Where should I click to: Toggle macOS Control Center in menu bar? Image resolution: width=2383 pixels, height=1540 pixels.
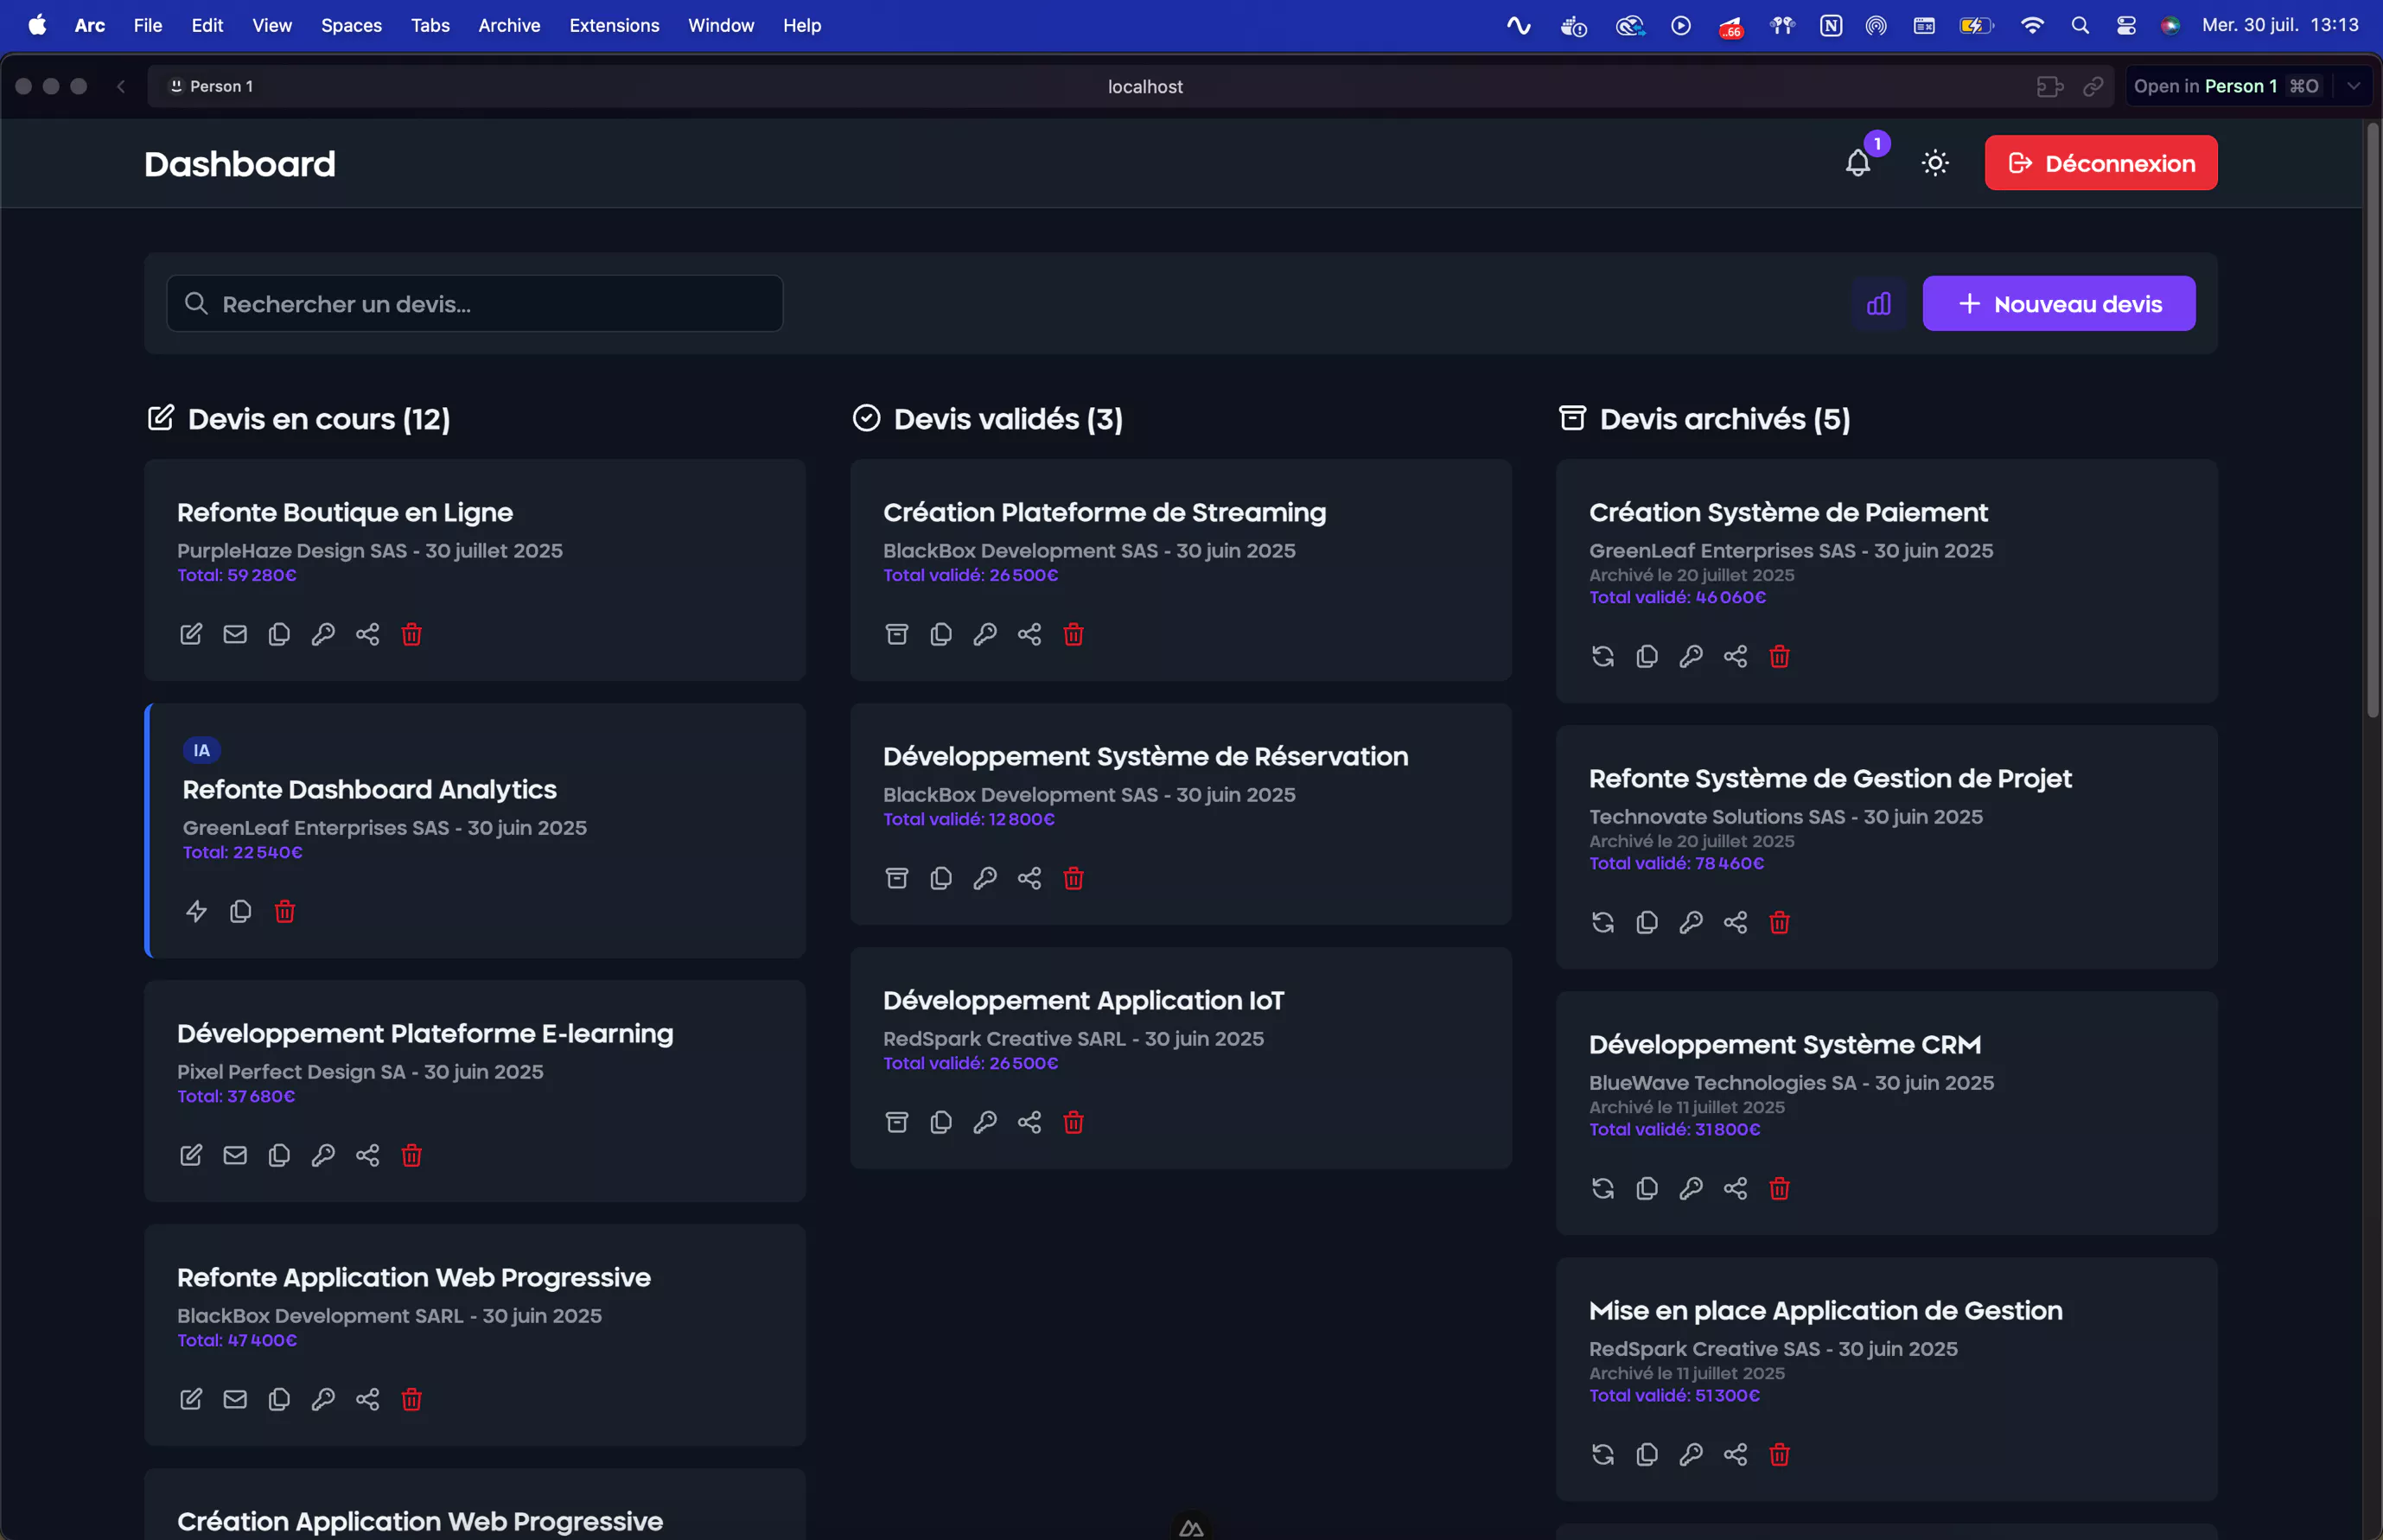tap(2126, 25)
